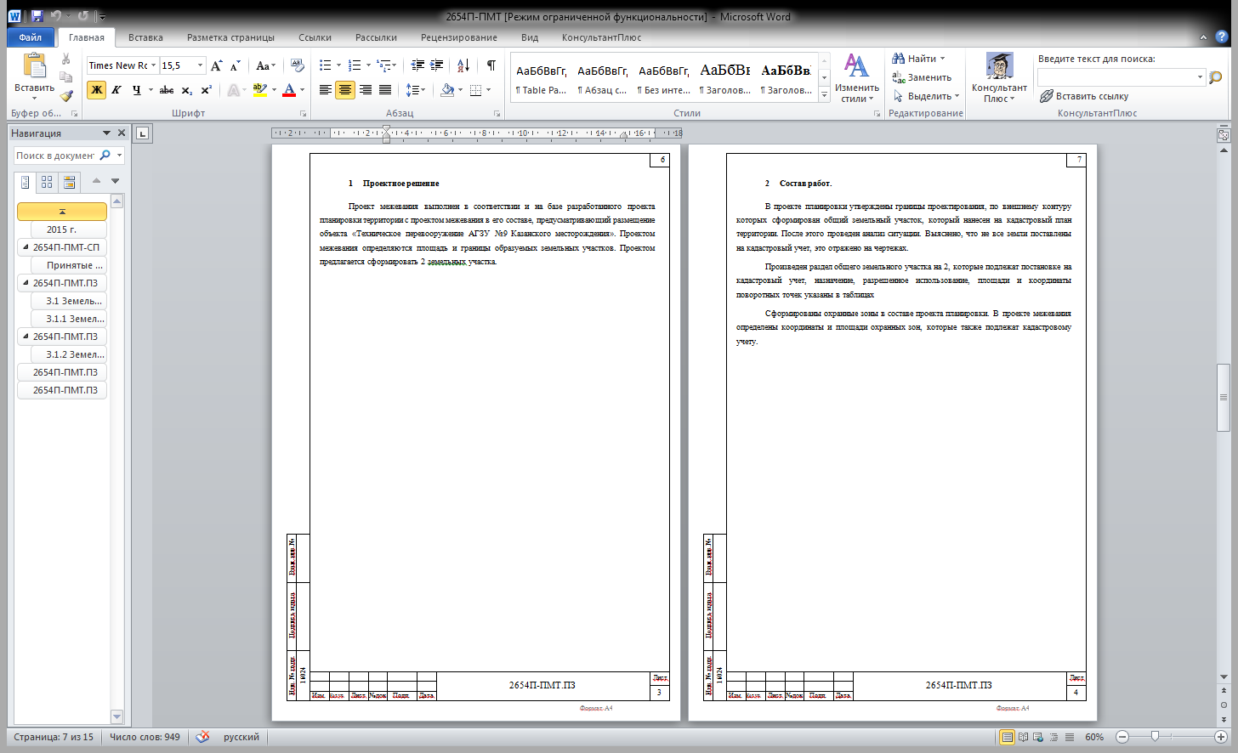Enable center alignment for paragraph

[345, 90]
